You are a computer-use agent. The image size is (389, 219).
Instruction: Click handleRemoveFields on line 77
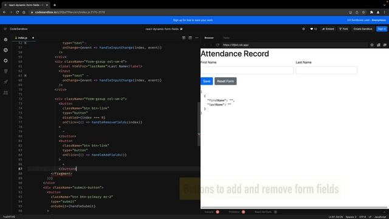(109, 122)
